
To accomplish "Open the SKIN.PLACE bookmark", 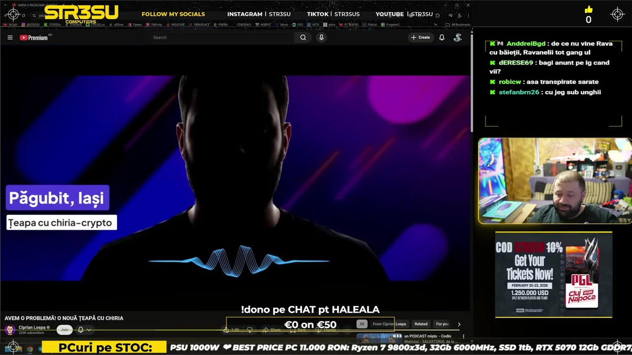I will [199, 24].
